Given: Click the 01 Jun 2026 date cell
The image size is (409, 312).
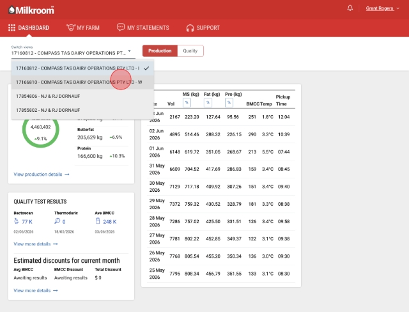Looking at the screenshot, I should [x=156, y=152].
